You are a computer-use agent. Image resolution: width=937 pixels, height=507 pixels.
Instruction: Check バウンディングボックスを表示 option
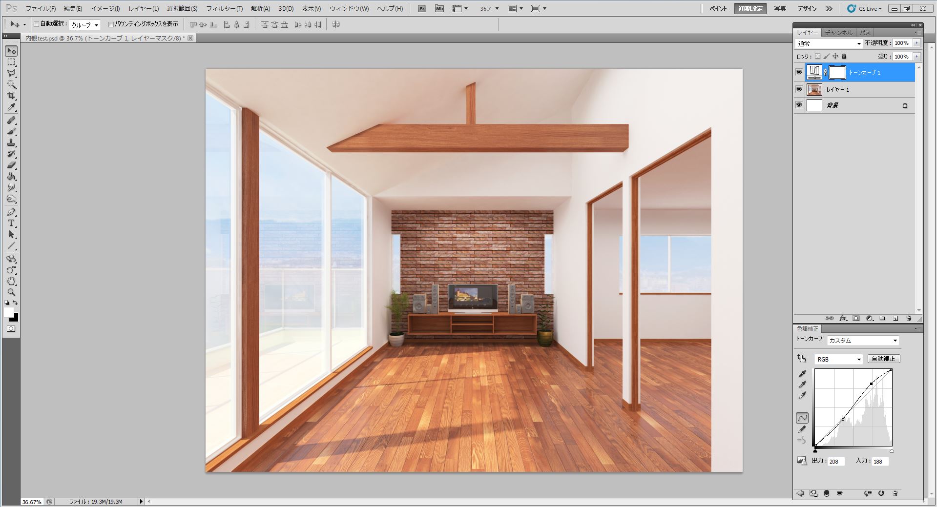[x=111, y=24]
